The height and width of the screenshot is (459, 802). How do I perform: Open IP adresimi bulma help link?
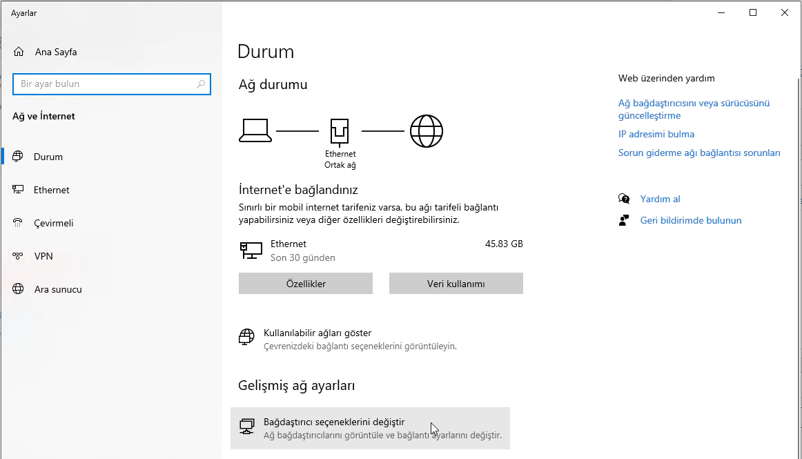[656, 134]
